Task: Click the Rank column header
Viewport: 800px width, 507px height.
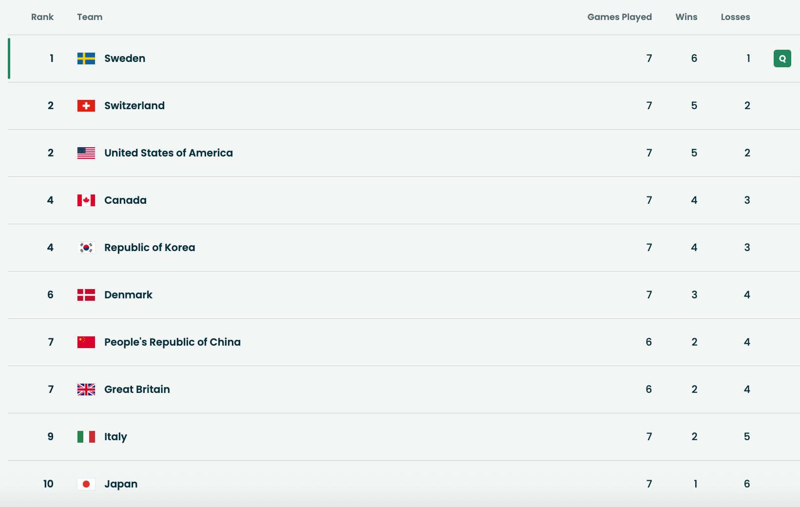Action: pyautogui.click(x=42, y=17)
